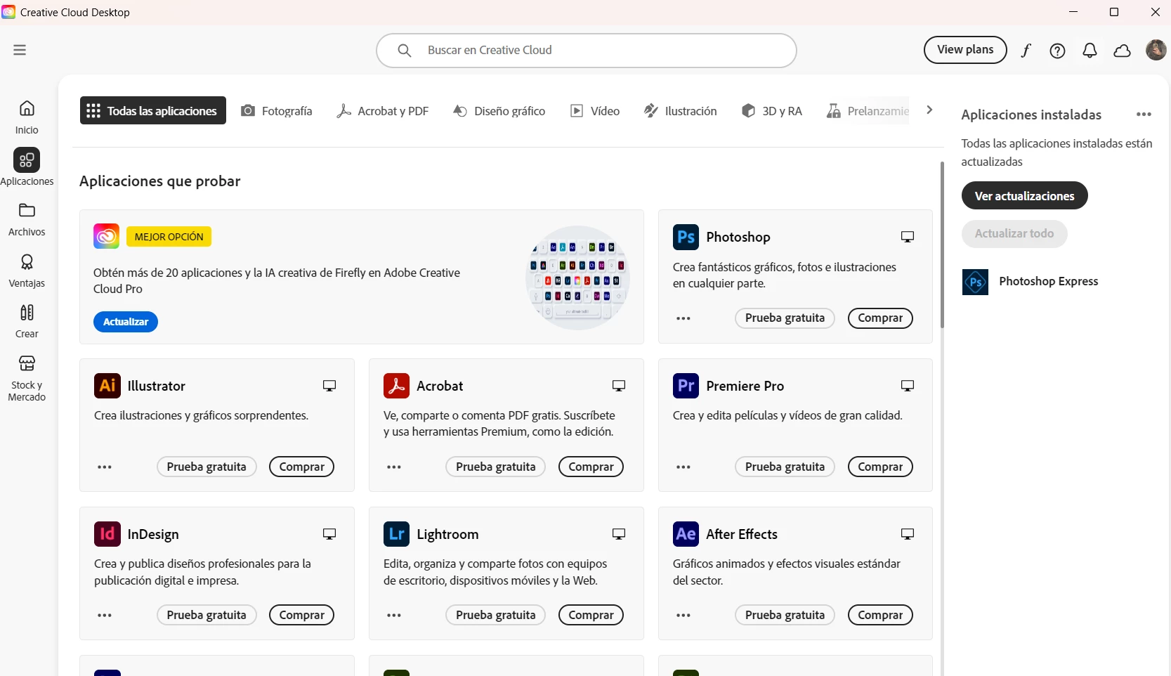This screenshot has height=676, width=1171.
Task: Click desktop icon on Illustrator card
Action: coord(329,386)
